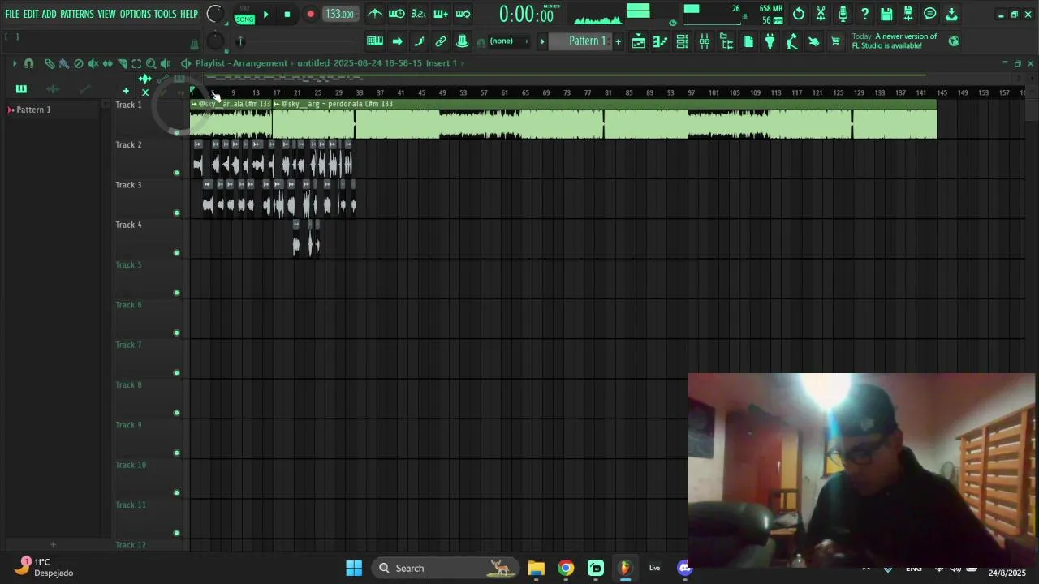
Task: Click arrow left of Pattern 1 selector
Action: [x=542, y=41]
